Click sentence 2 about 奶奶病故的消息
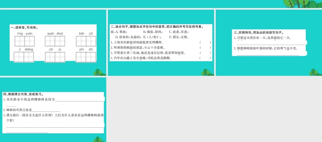This screenshot has width=322, height=142. (x=138, y=48)
